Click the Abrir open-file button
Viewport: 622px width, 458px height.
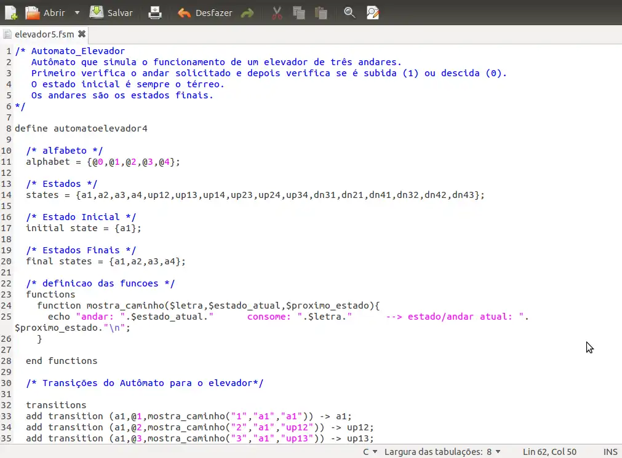click(45, 13)
